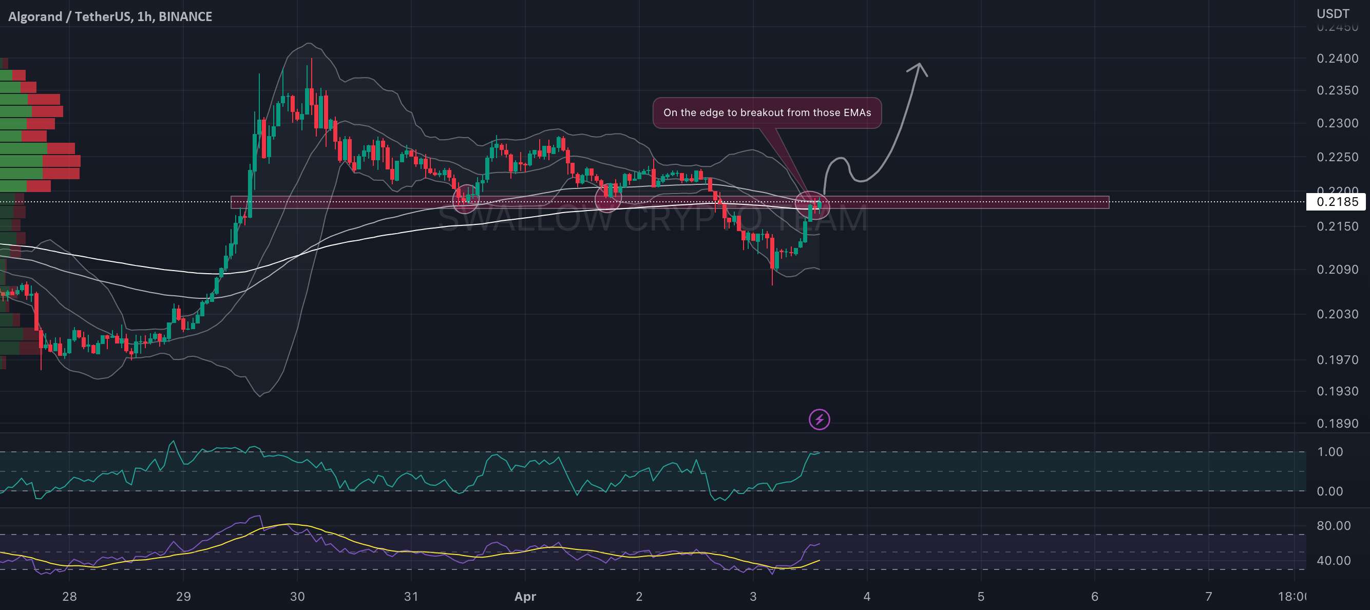Screen dimensions: 1370x610
Task: Click the date label 28 on time axis
Action: (x=70, y=597)
